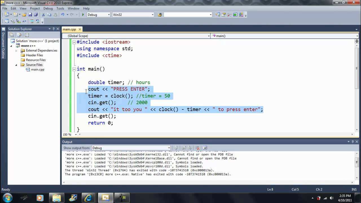Click the Save All toolbar icon
Screen dimensions: 361x203
pos(36,15)
